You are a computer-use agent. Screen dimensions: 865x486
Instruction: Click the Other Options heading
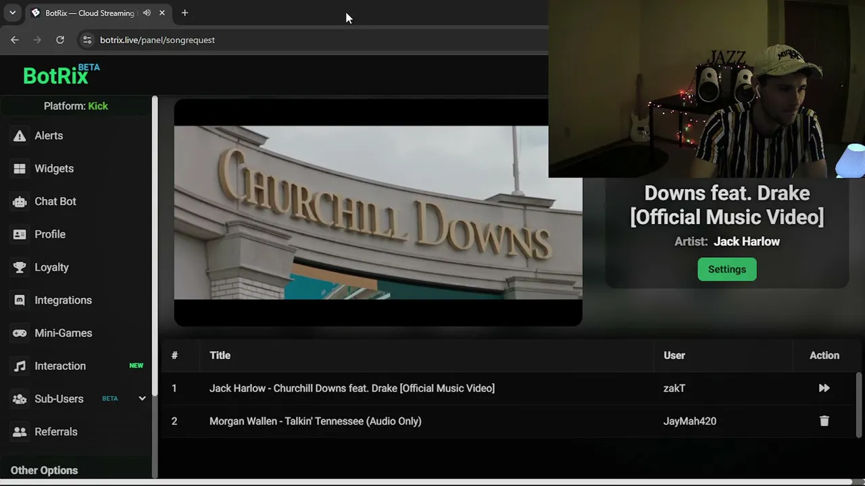(45, 470)
